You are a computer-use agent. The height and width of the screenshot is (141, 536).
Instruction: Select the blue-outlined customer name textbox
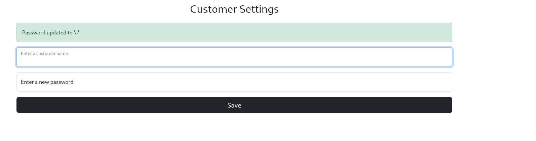click(234, 57)
